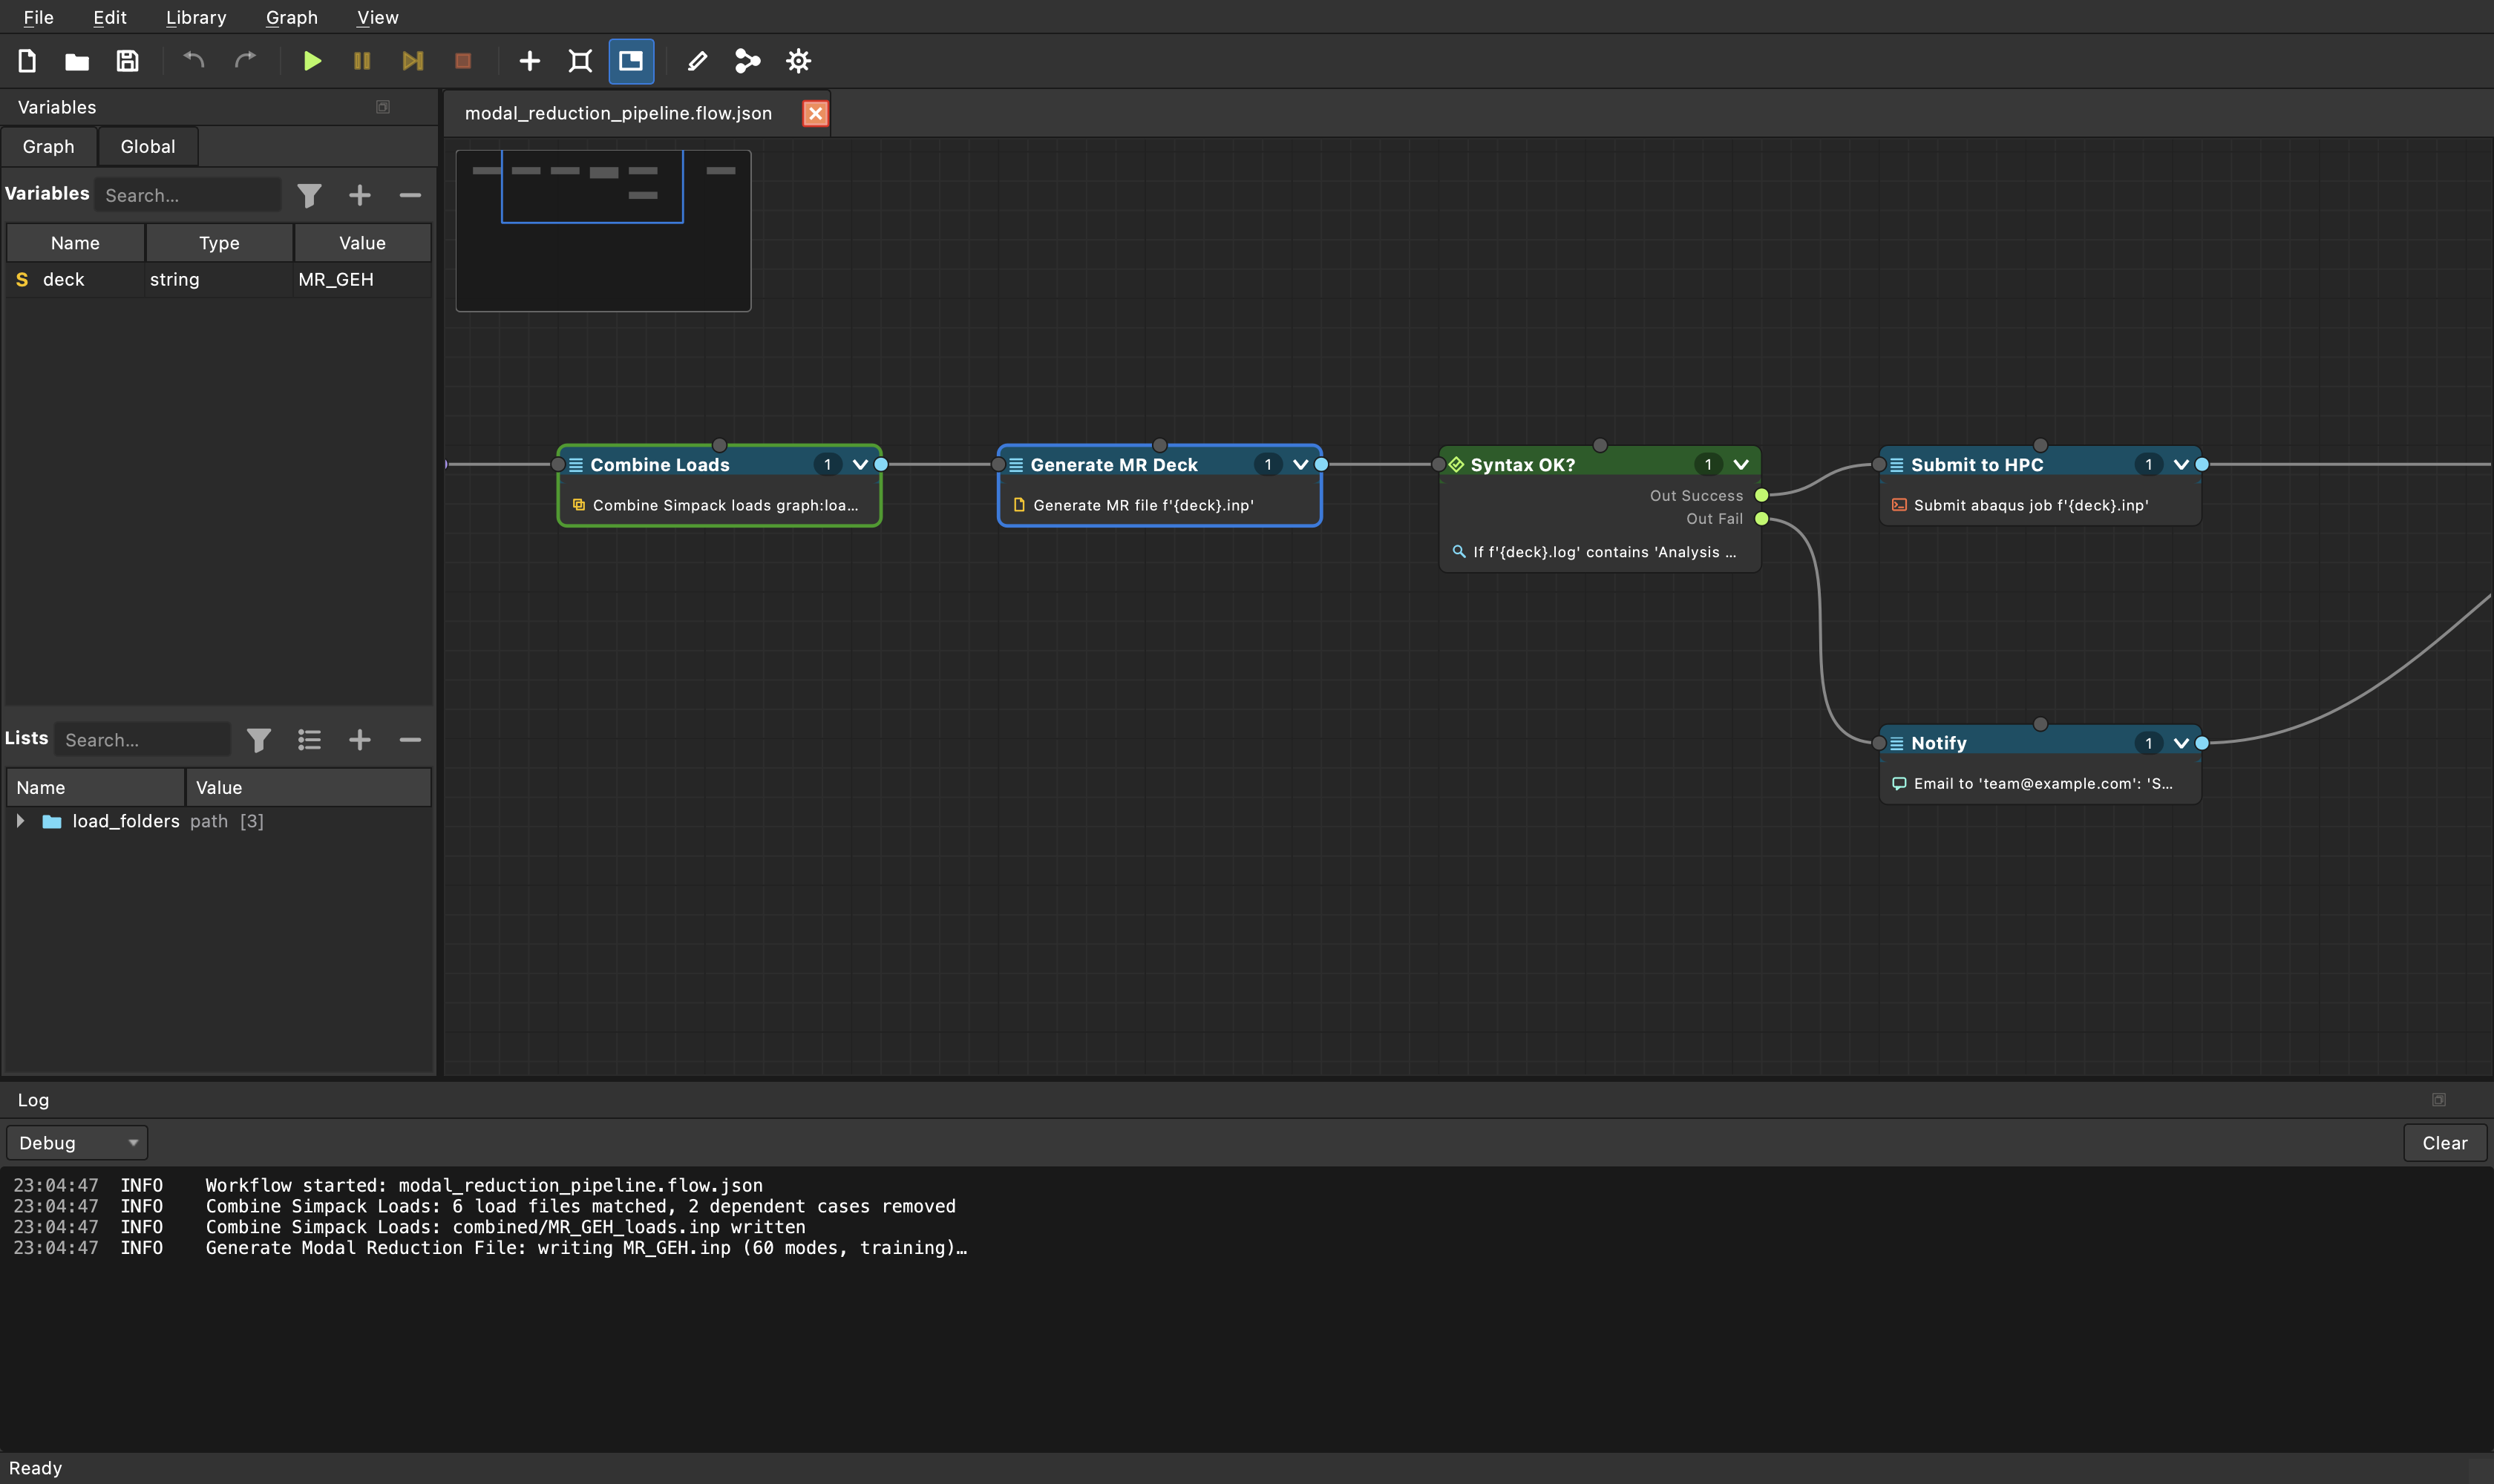Add a new variable
This screenshot has height=1484, width=2494.
(359, 195)
